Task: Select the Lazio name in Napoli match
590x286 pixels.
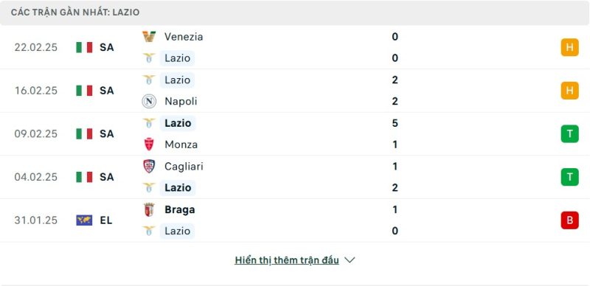Action: (x=177, y=80)
